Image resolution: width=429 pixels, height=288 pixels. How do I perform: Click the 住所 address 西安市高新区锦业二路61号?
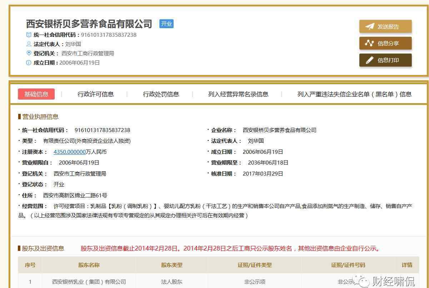[75, 196]
